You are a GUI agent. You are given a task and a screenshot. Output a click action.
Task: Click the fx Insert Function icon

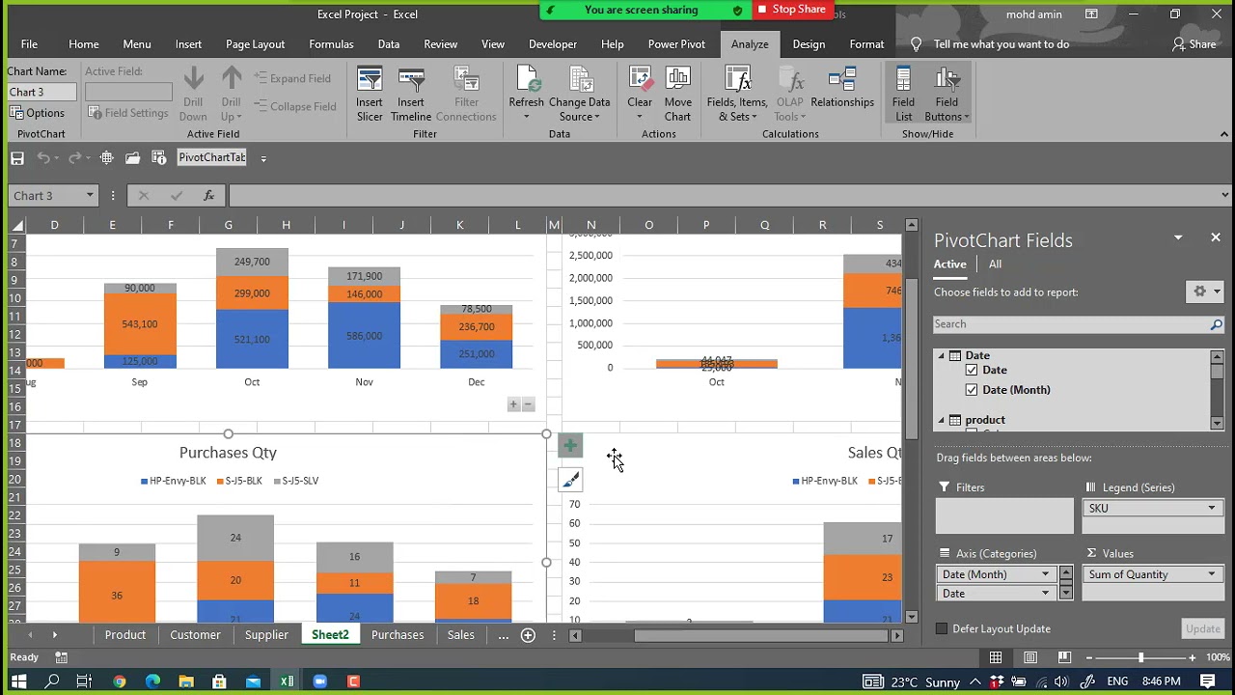coord(208,196)
